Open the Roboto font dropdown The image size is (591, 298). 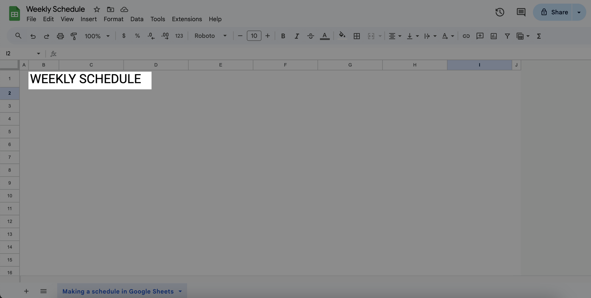pyautogui.click(x=211, y=36)
